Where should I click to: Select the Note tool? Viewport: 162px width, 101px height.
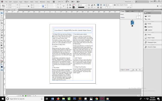(x=2, y=51)
